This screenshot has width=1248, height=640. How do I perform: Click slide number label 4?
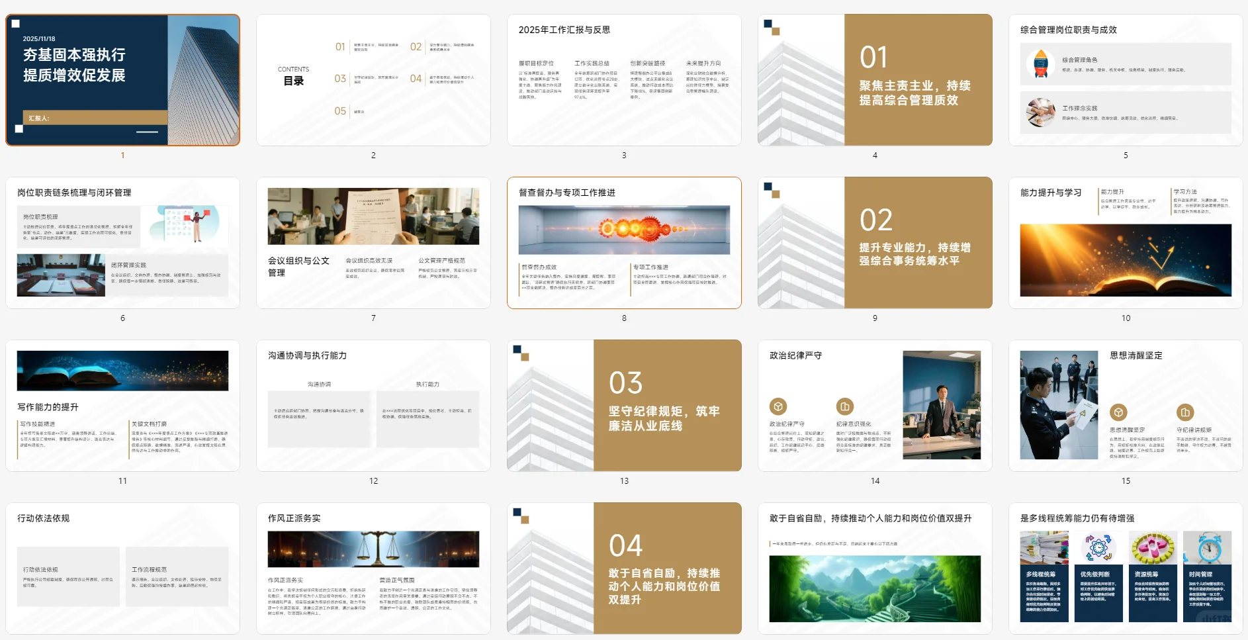tap(875, 156)
